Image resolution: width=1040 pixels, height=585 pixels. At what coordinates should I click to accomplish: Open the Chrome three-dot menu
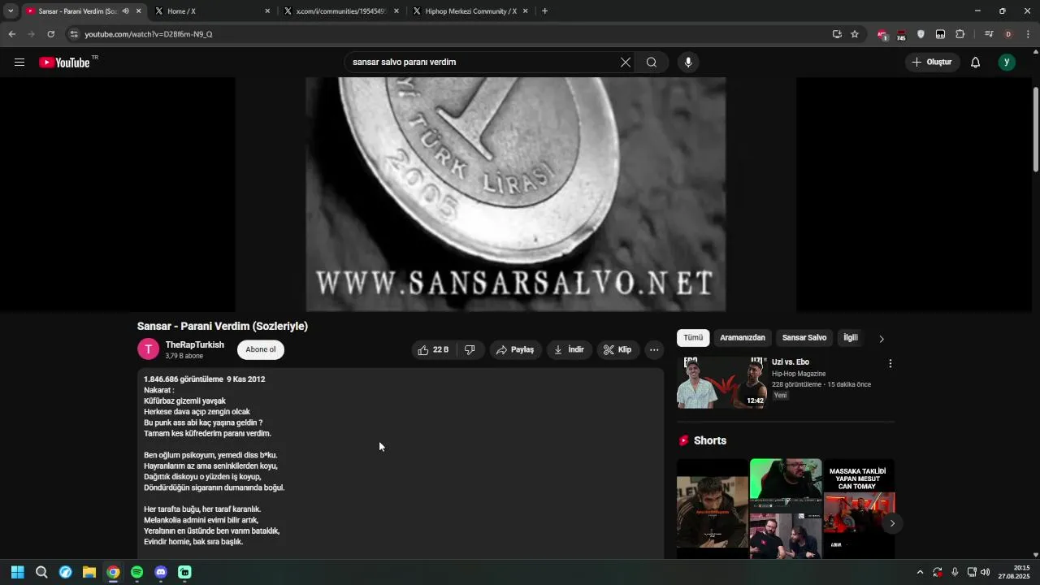pos(1028,34)
